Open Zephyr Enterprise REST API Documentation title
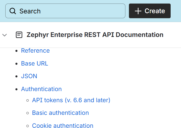The image size is (181, 128). 95,35
